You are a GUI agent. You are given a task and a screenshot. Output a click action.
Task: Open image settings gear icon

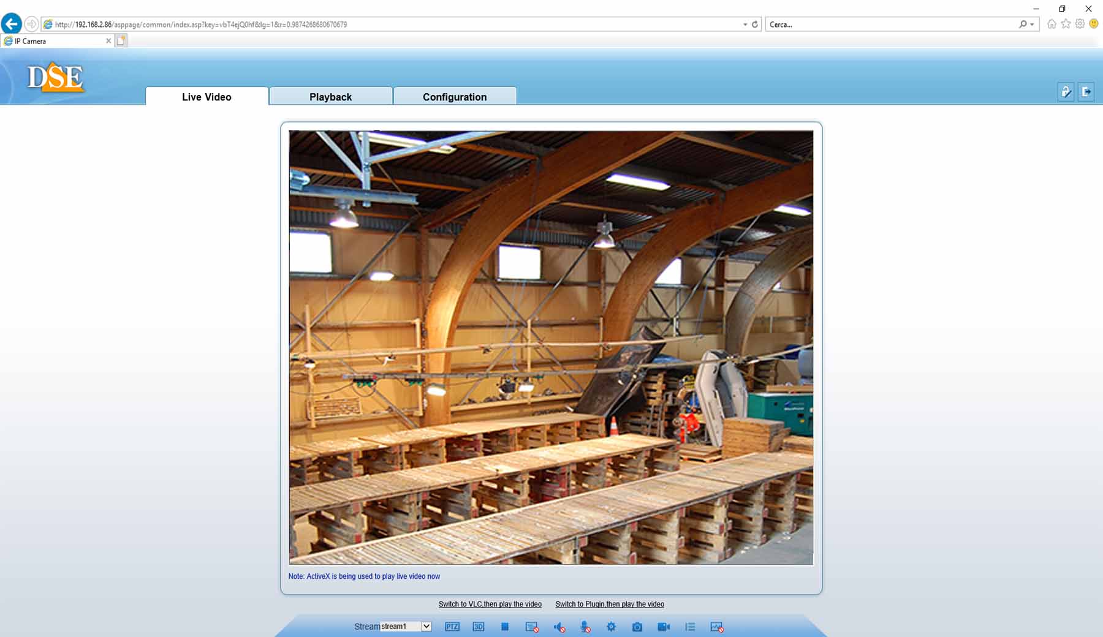[x=611, y=627]
